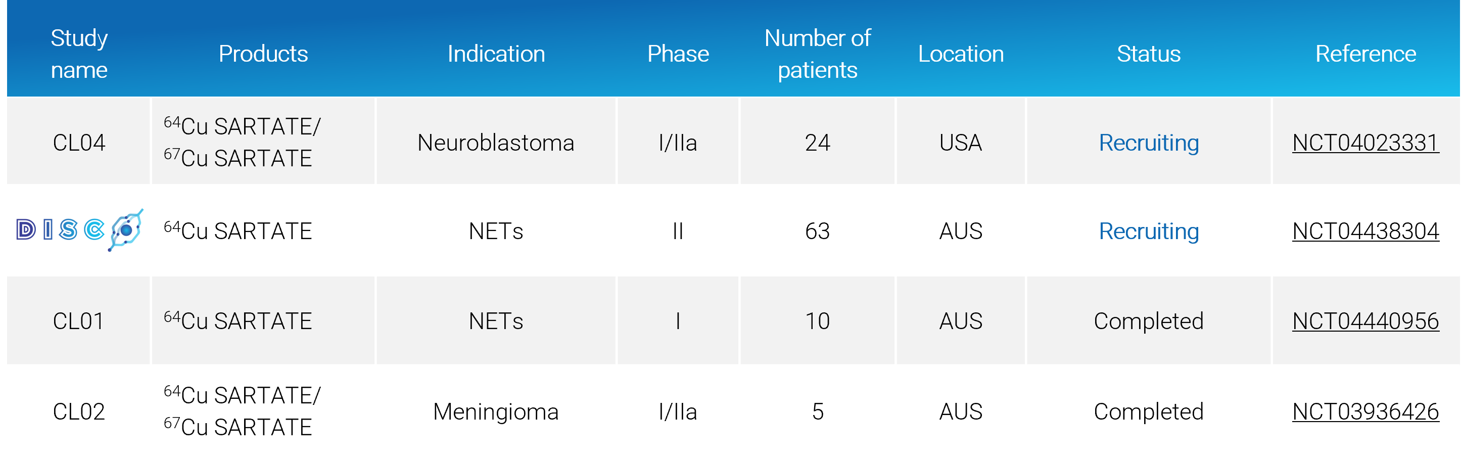Select the Phase column header

pos(678,54)
